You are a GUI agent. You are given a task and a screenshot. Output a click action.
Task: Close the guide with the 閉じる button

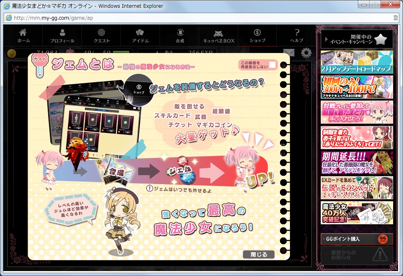tap(259, 254)
